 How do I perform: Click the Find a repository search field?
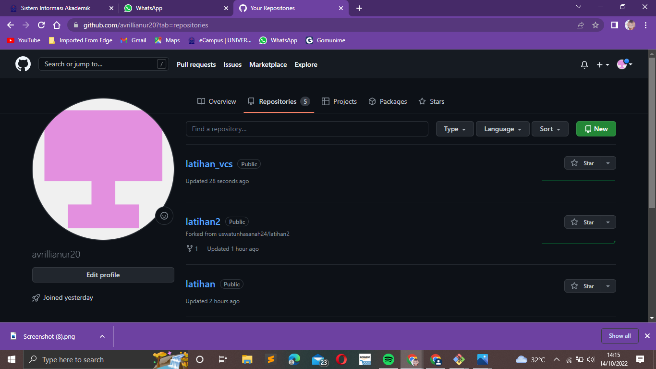(307, 129)
